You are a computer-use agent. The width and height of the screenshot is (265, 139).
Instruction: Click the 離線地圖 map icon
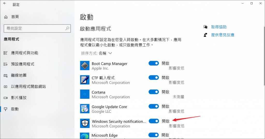[x=6, y=76]
